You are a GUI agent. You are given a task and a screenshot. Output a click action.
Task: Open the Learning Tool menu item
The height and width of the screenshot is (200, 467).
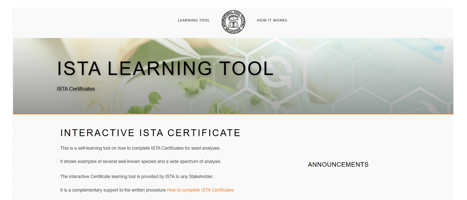[x=194, y=21]
